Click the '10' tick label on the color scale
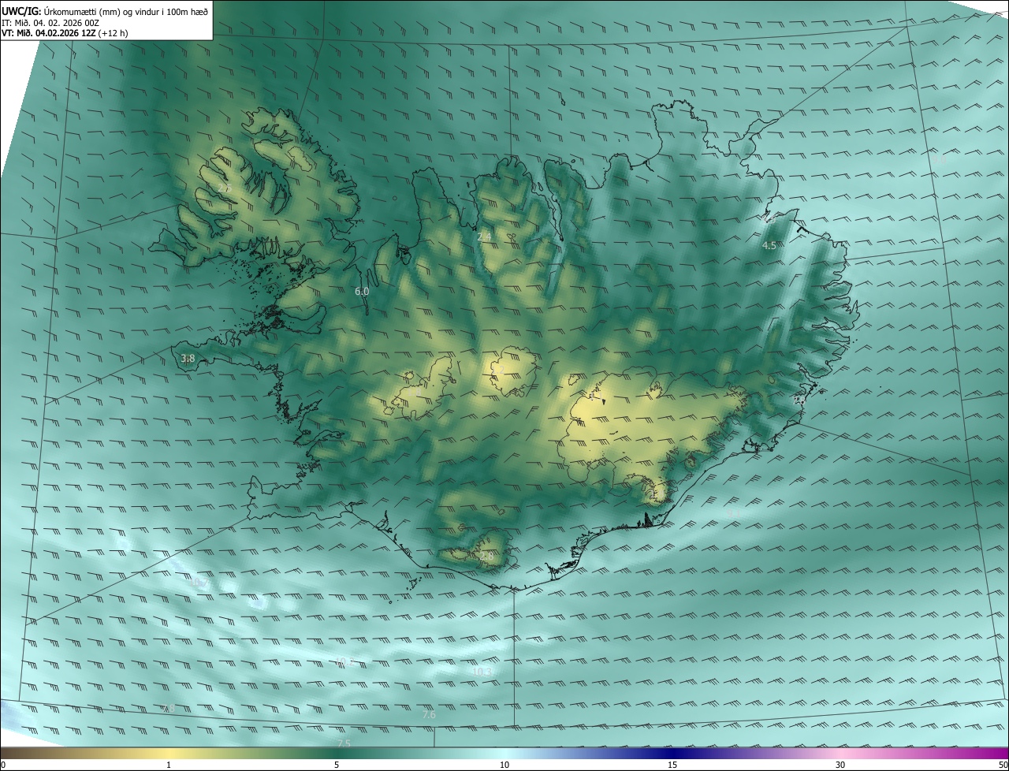 (504, 765)
